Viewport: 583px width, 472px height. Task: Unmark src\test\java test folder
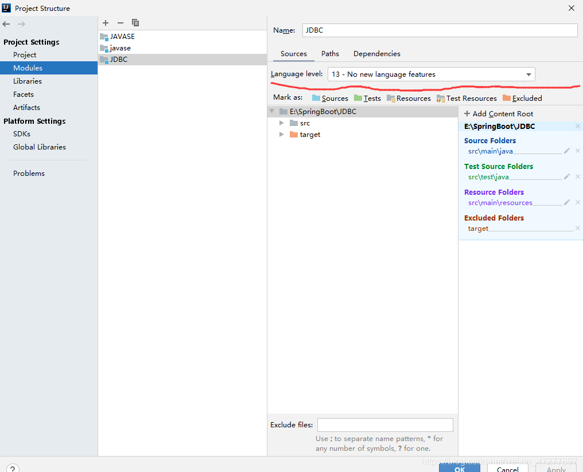[577, 176]
